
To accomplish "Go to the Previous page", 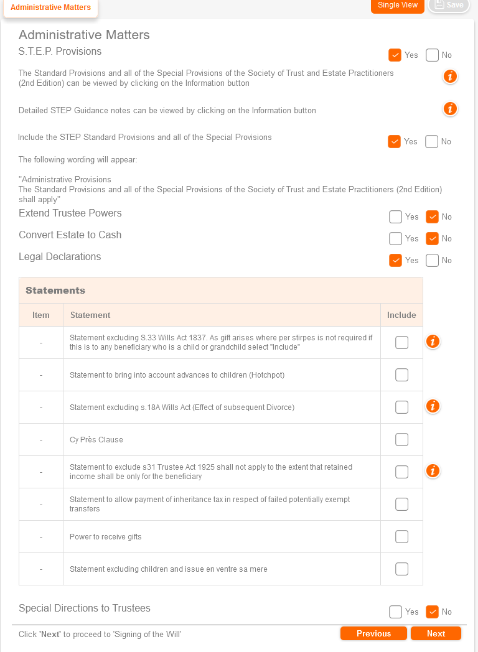I will click(x=373, y=633).
